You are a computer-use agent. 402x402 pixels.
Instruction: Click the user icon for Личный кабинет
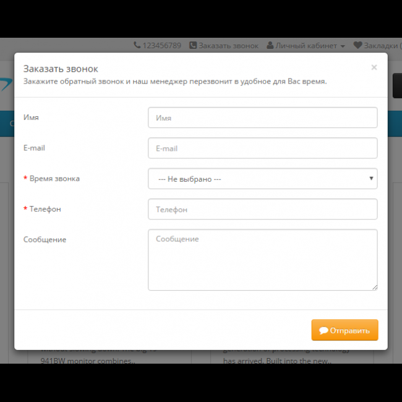[270, 46]
